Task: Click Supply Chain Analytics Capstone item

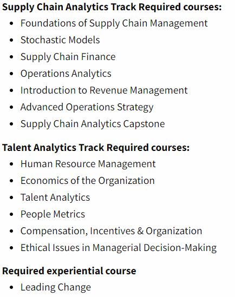Action: 93,124
